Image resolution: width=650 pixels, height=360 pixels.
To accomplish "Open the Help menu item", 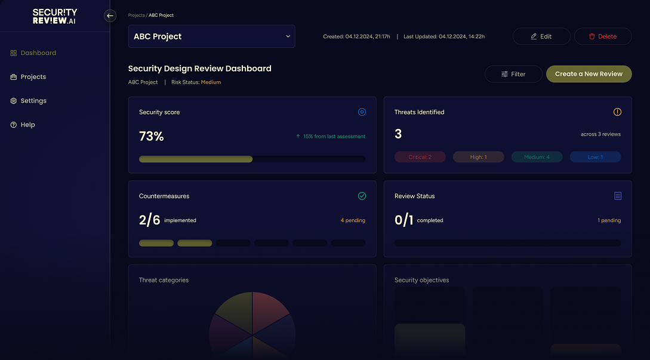I will (x=23, y=124).
